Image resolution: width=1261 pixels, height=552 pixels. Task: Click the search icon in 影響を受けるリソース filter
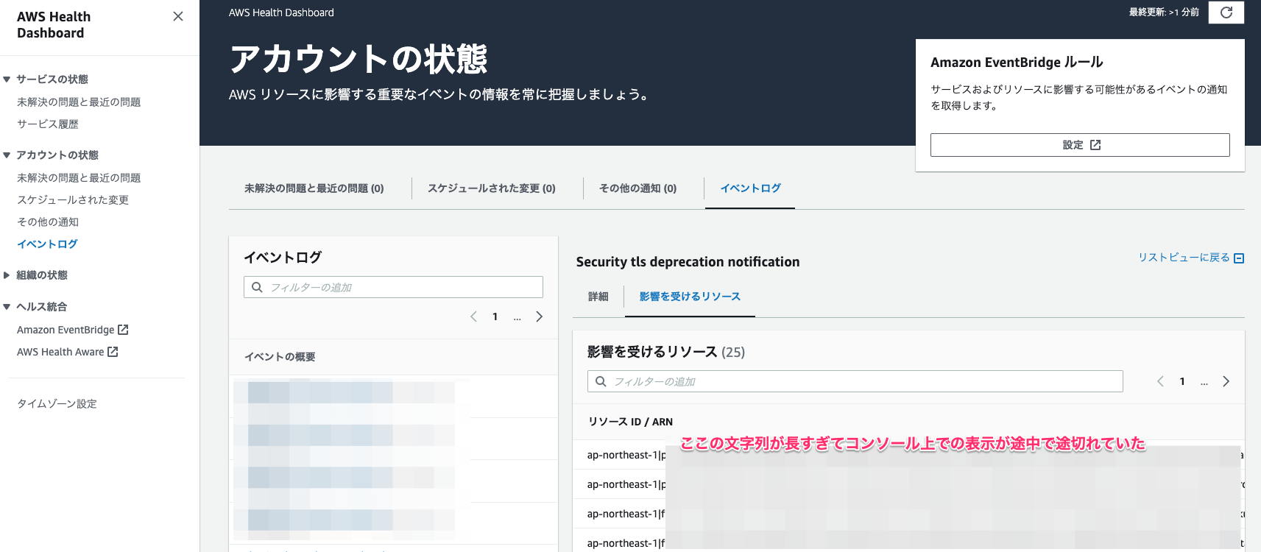(601, 381)
